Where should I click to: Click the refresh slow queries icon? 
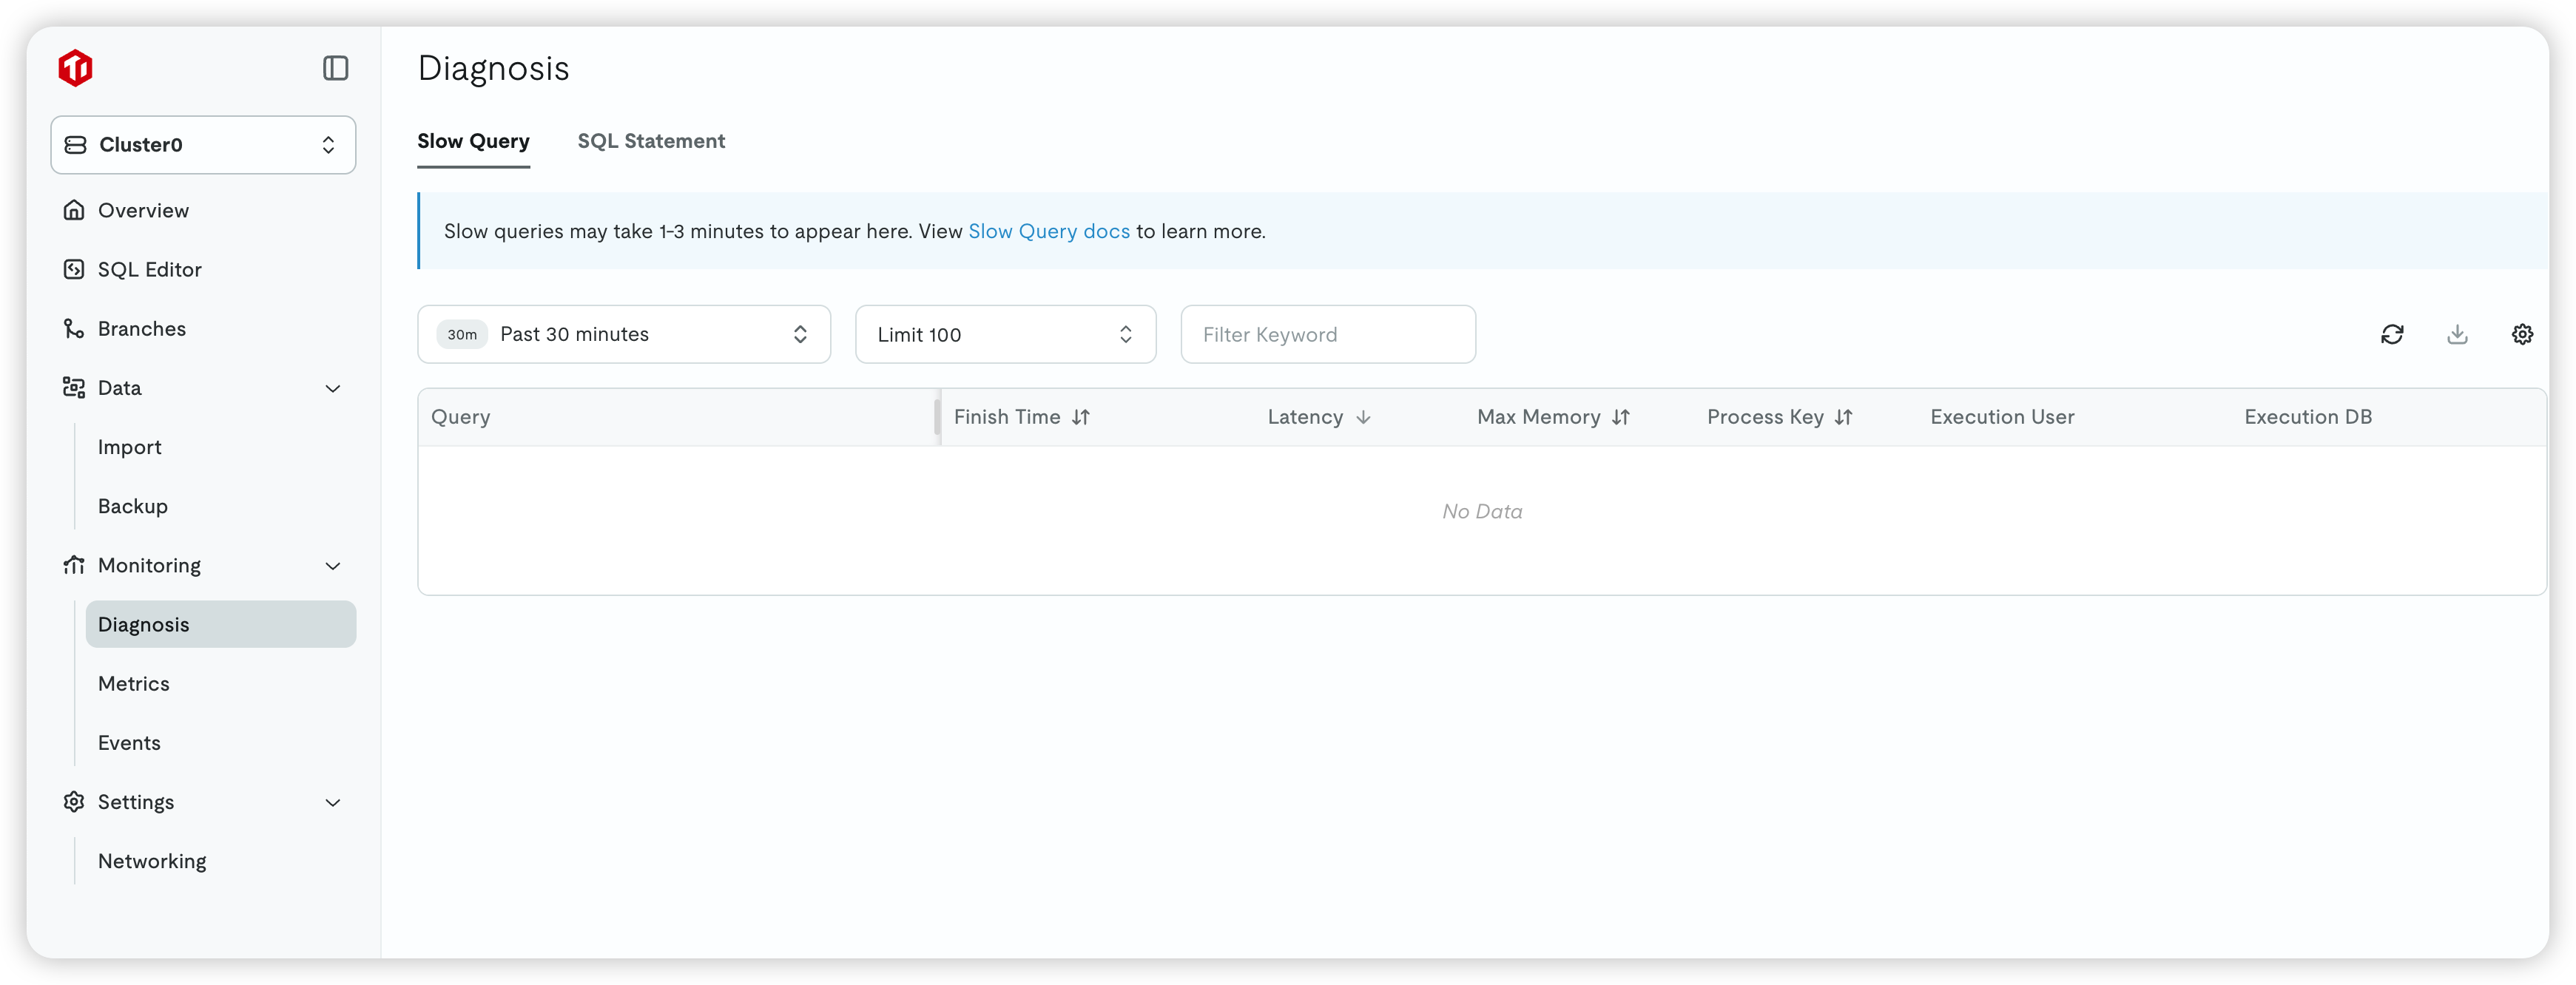pyautogui.click(x=2391, y=334)
